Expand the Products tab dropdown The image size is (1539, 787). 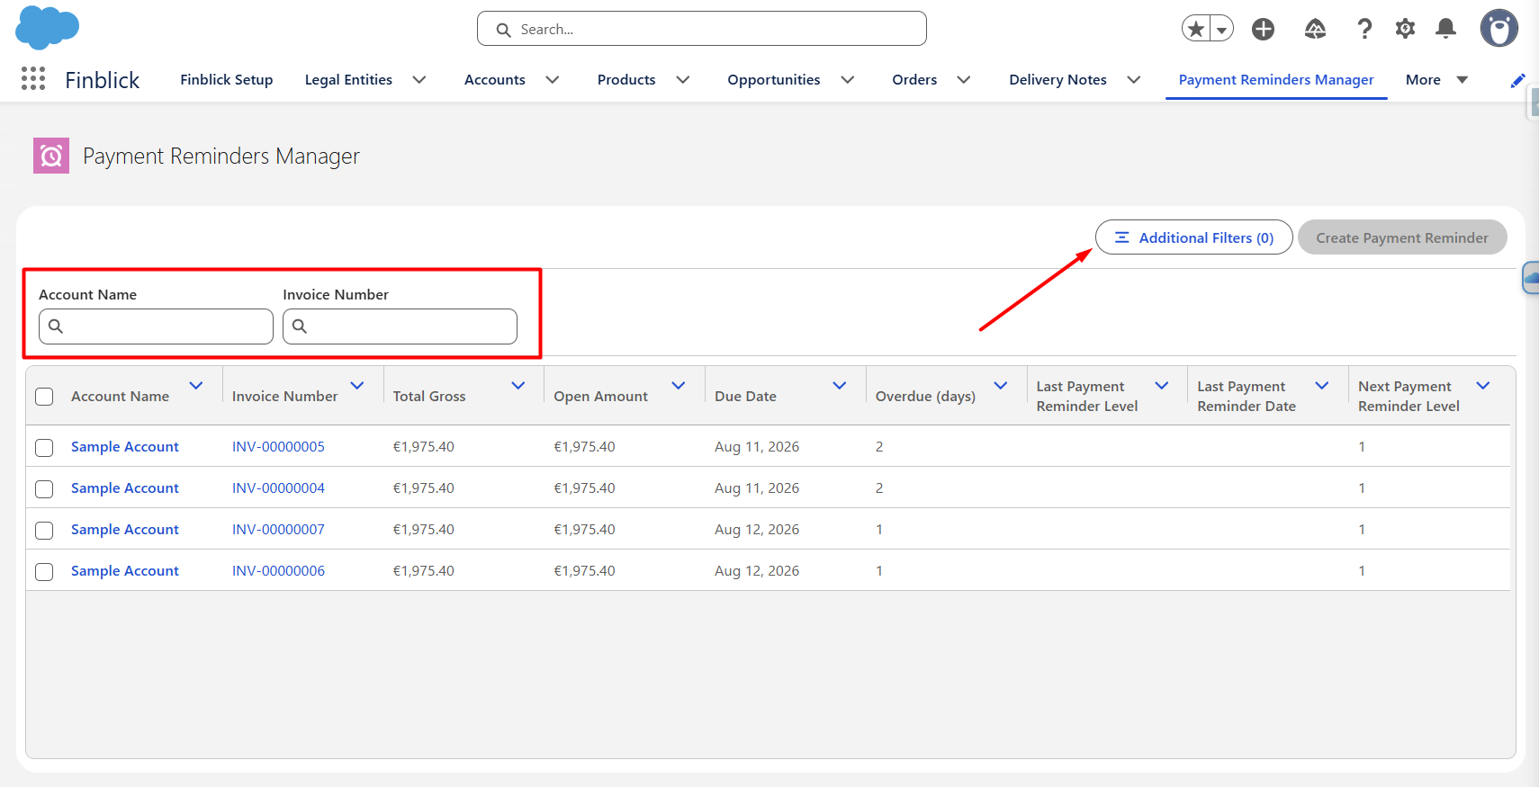click(683, 80)
